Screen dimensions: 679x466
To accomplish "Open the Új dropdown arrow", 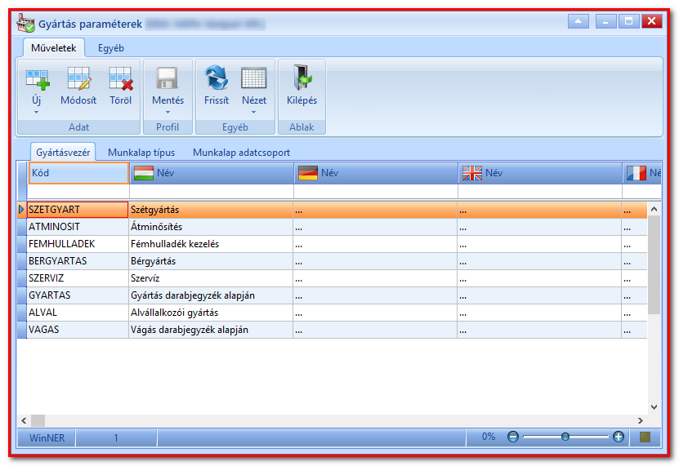I will click(37, 112).
